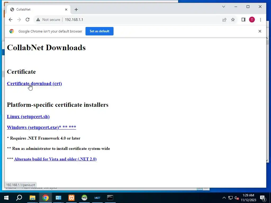Image resolution: width=271 pixels, height=203 pixels.
Task: Reload the current page
Action: tap(28, 20)
